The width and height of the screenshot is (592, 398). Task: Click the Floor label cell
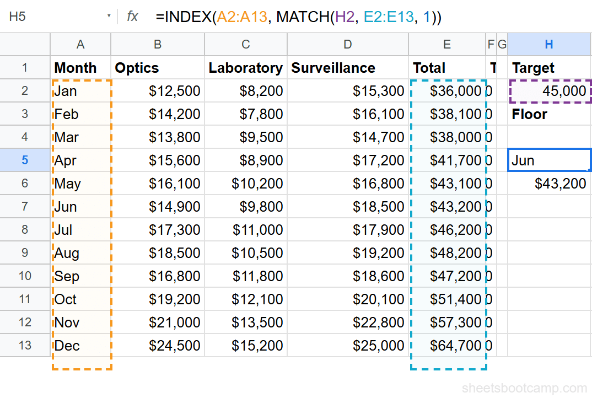(x=549, y=114)
